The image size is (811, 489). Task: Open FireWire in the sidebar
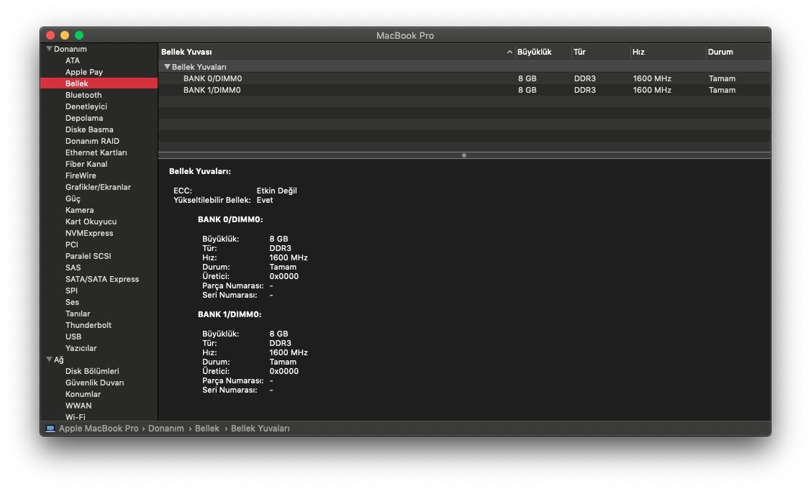pyautogui.click(x=81, y=175)
